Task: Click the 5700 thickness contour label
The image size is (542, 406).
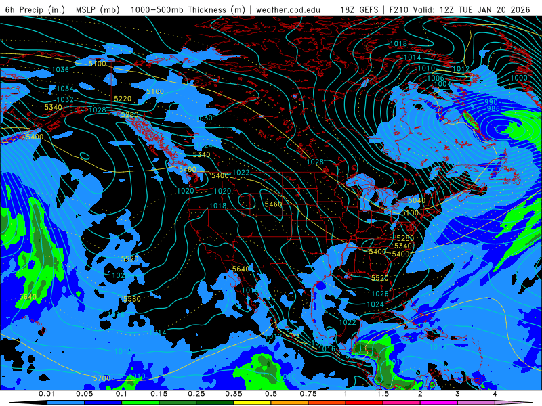Action: (102, 378)
